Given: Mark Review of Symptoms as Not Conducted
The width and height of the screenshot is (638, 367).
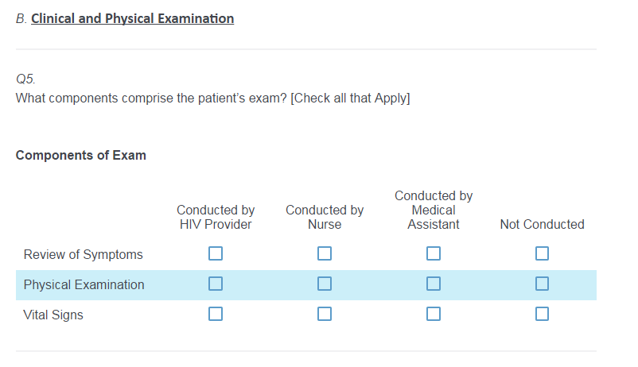Looking at the screenshot, I should click(x=542, y=254).
